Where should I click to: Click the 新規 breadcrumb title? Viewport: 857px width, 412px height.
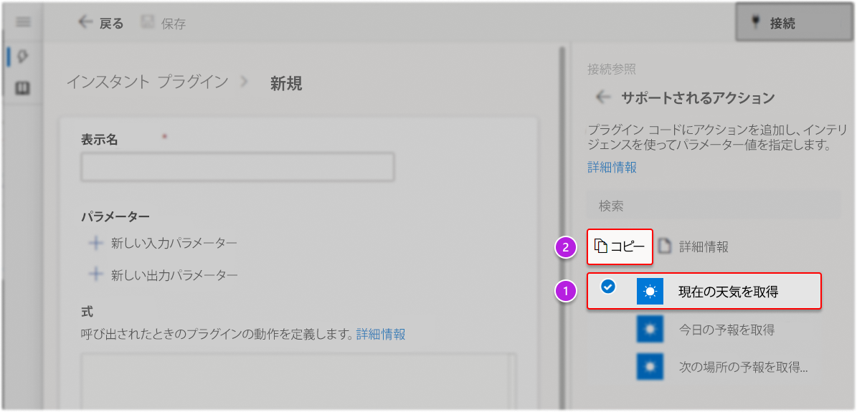286,83
